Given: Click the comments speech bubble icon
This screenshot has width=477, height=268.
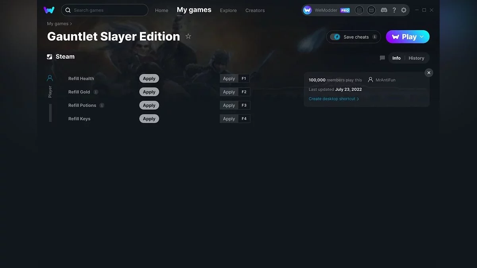Looking at the screenshot, I should pos(382,58).
